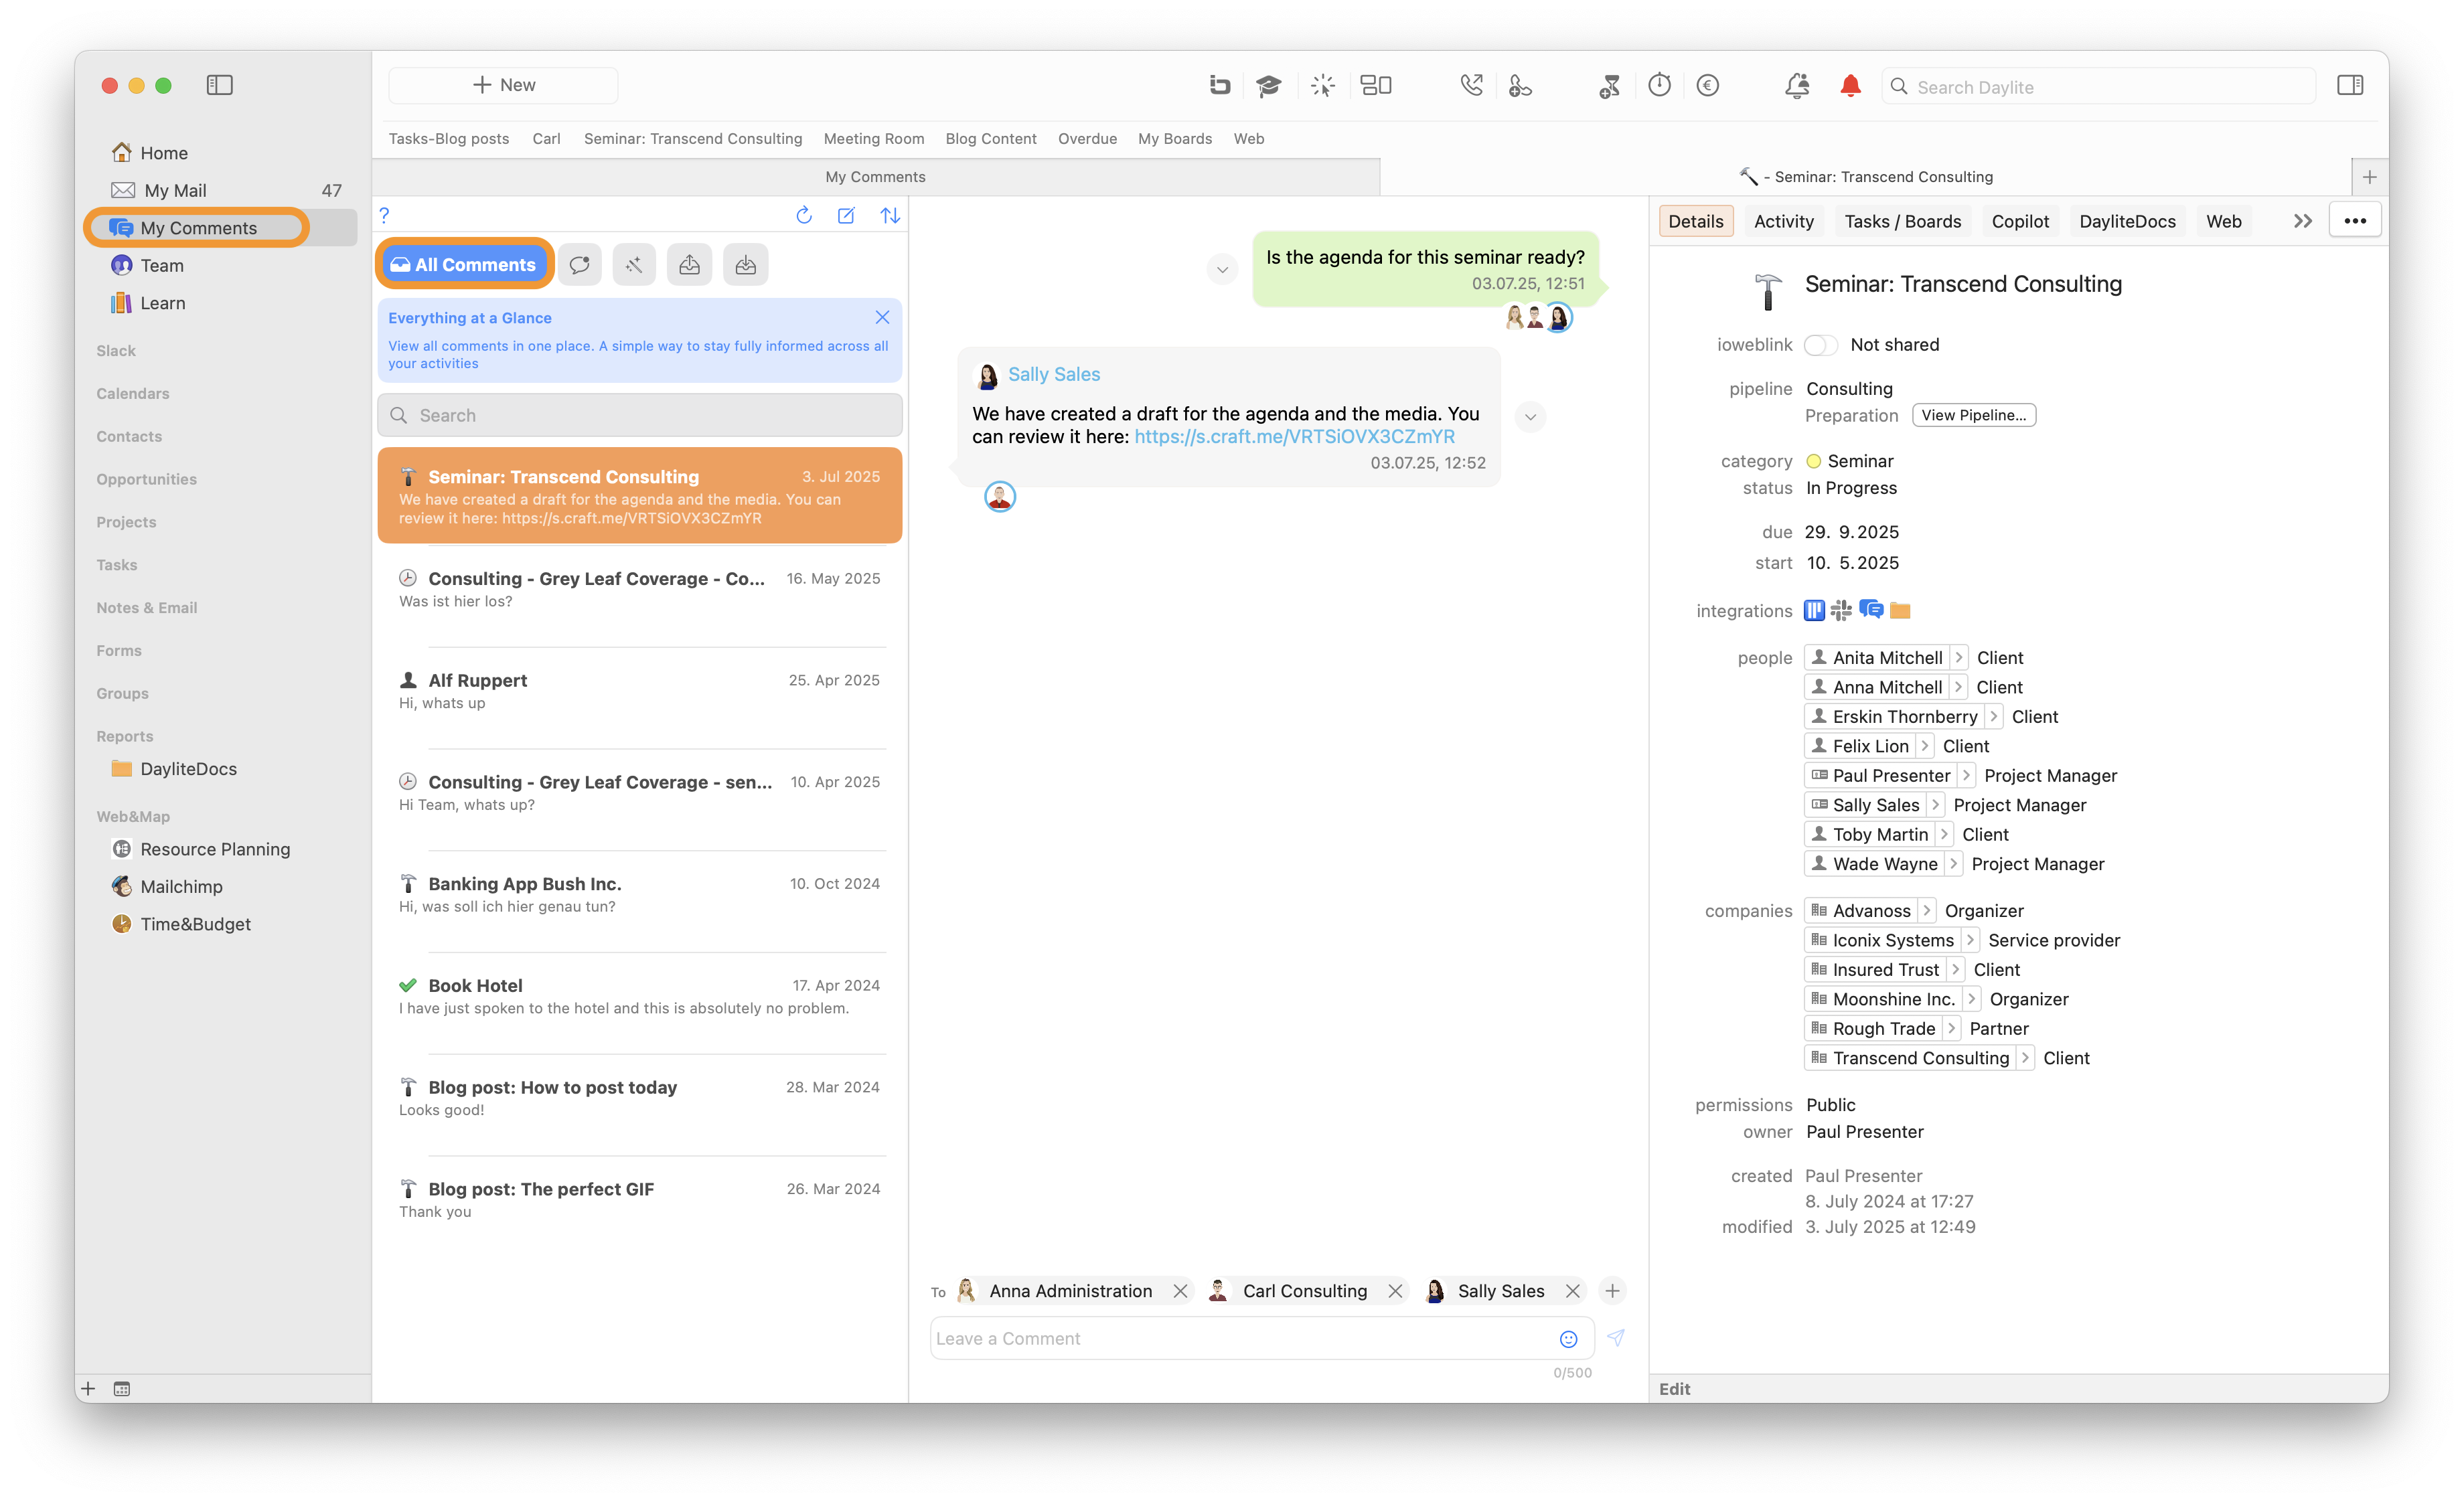2464x1502 pixels.
Task: Click the phone call icon in toolbar
Action: 1471,86
